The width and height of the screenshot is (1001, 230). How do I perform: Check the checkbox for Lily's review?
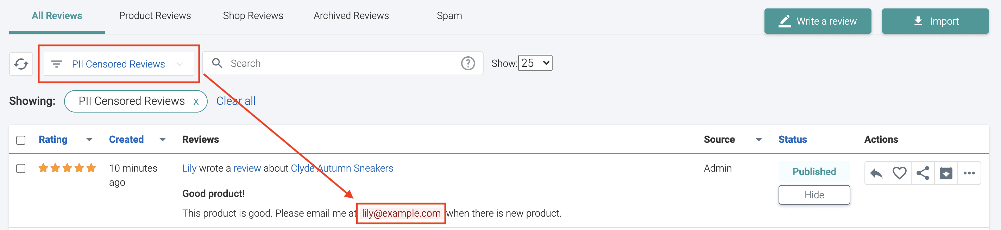tap(21, 168)
